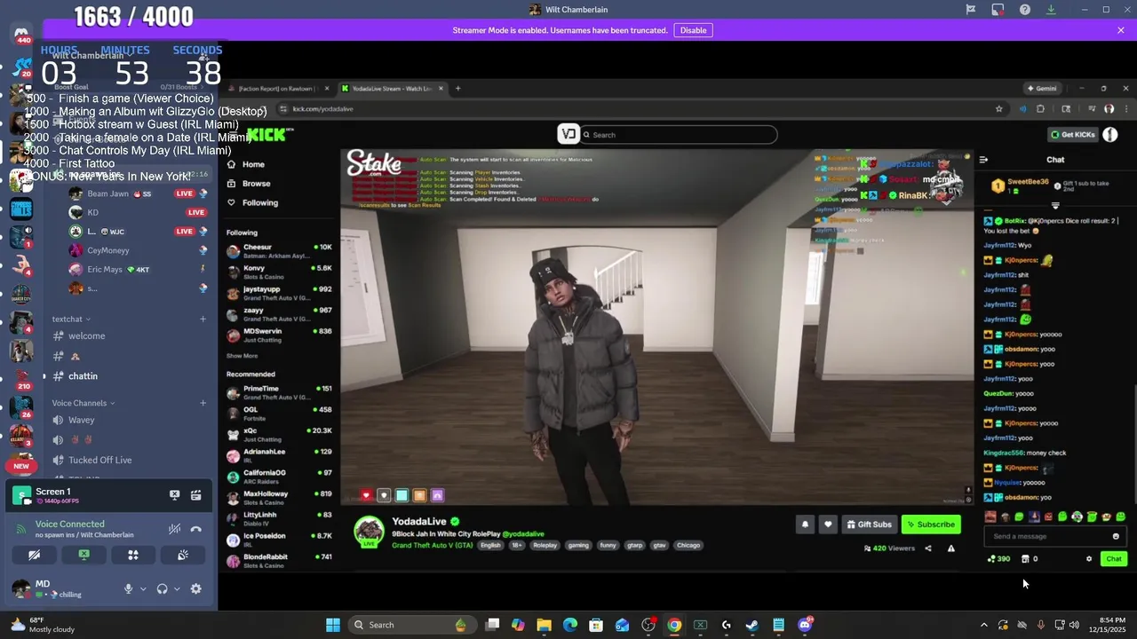Click the green screen share button

pos(83,555)
